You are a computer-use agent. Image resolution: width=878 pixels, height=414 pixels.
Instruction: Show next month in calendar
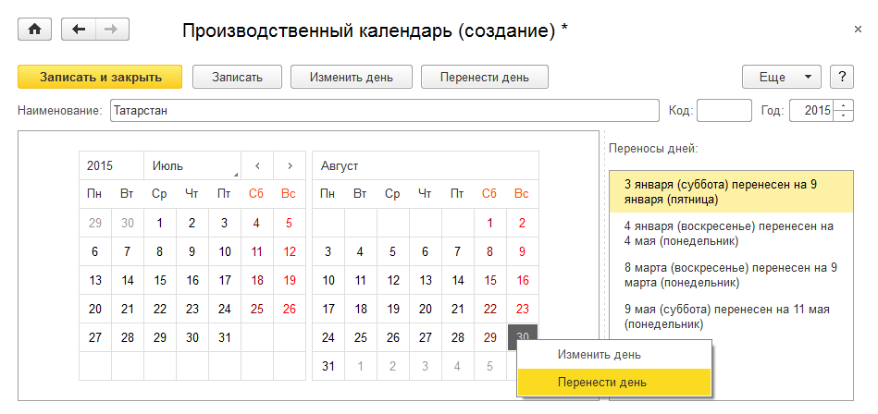[290, 165]
